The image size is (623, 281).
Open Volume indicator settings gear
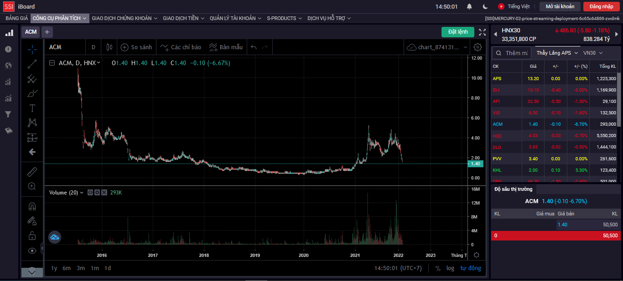pyautogui.click(x=97, y=193)
